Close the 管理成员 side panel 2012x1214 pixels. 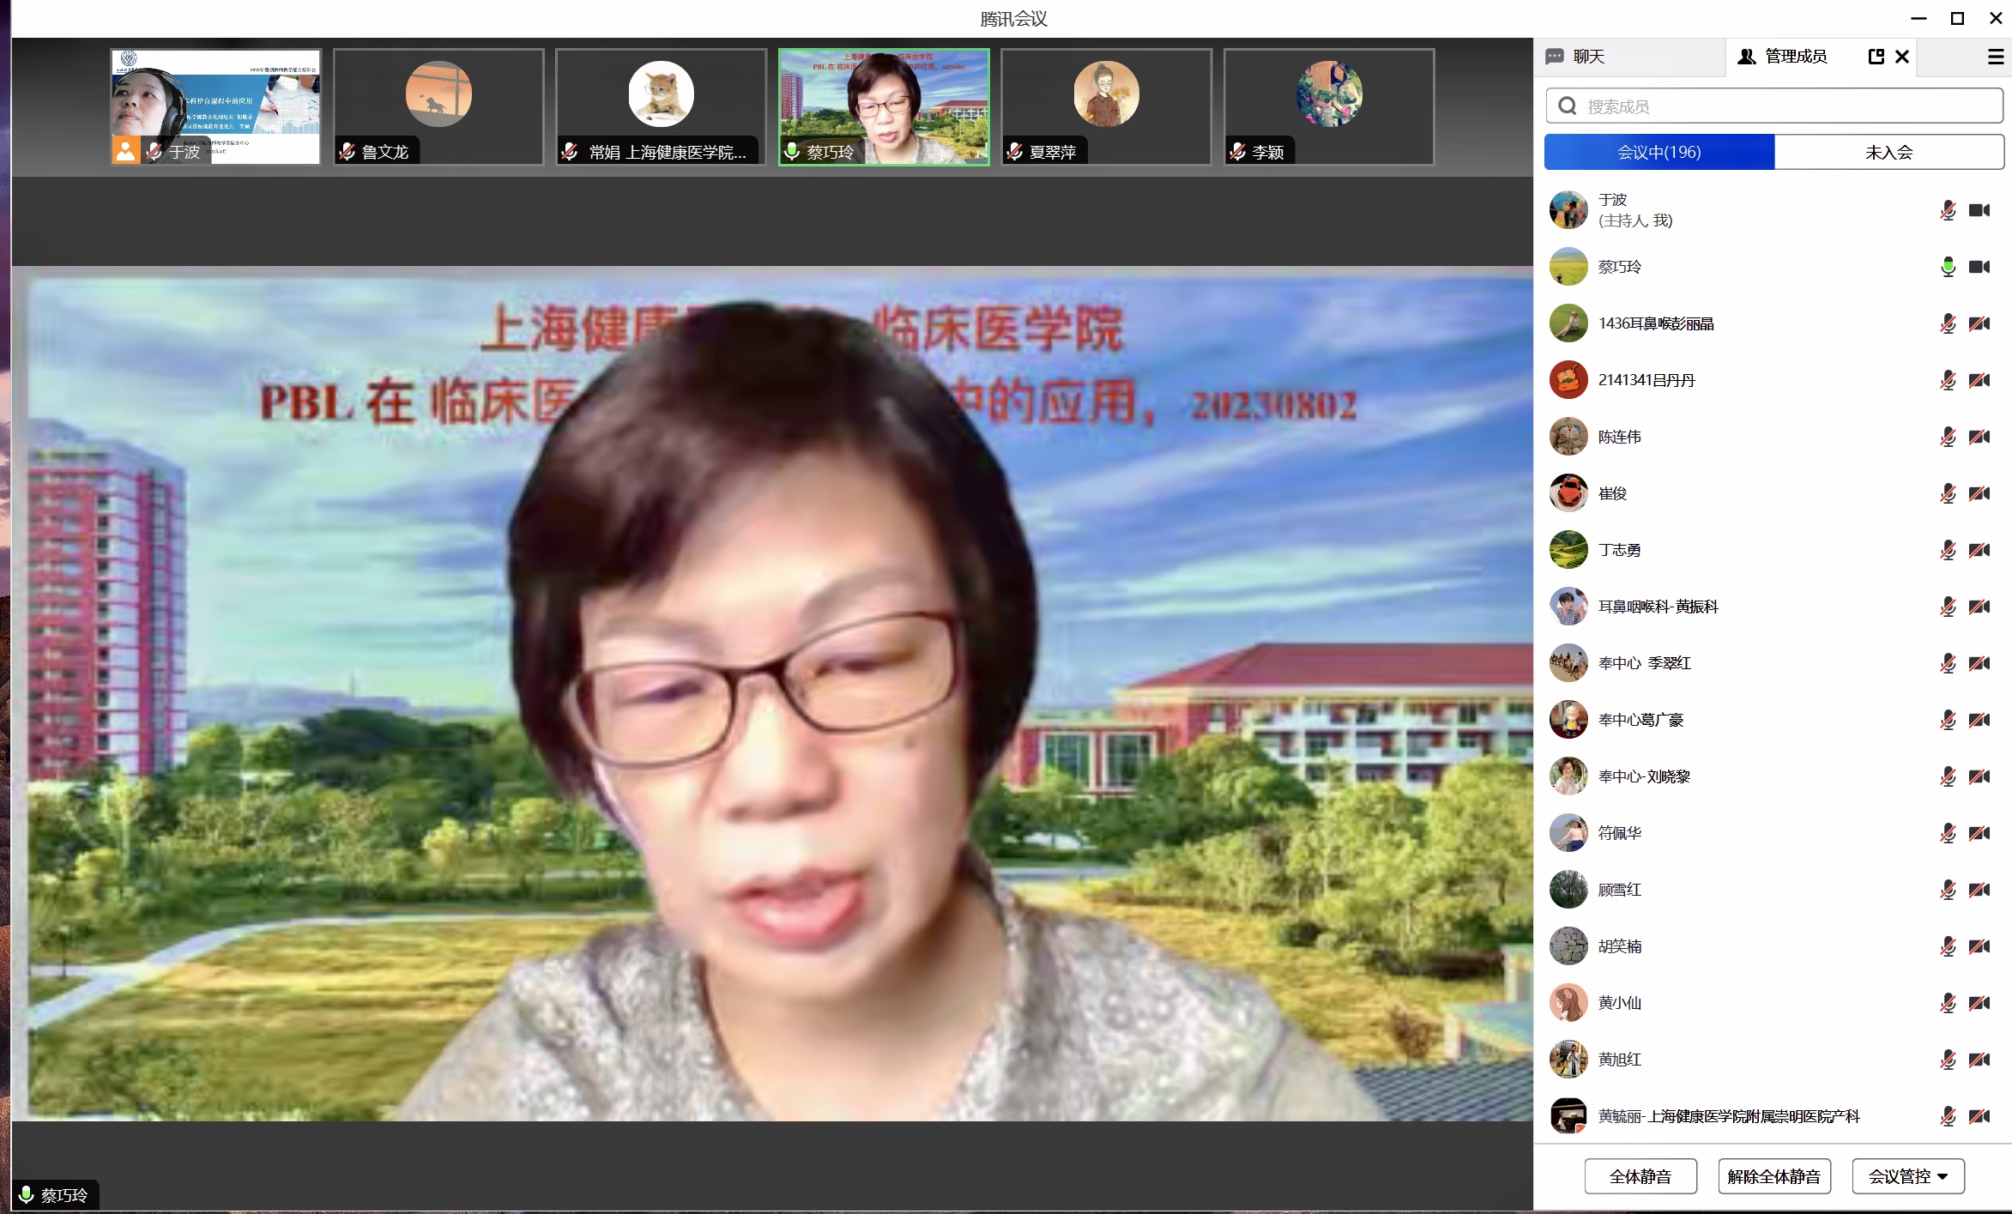[x=1902, y=57]
